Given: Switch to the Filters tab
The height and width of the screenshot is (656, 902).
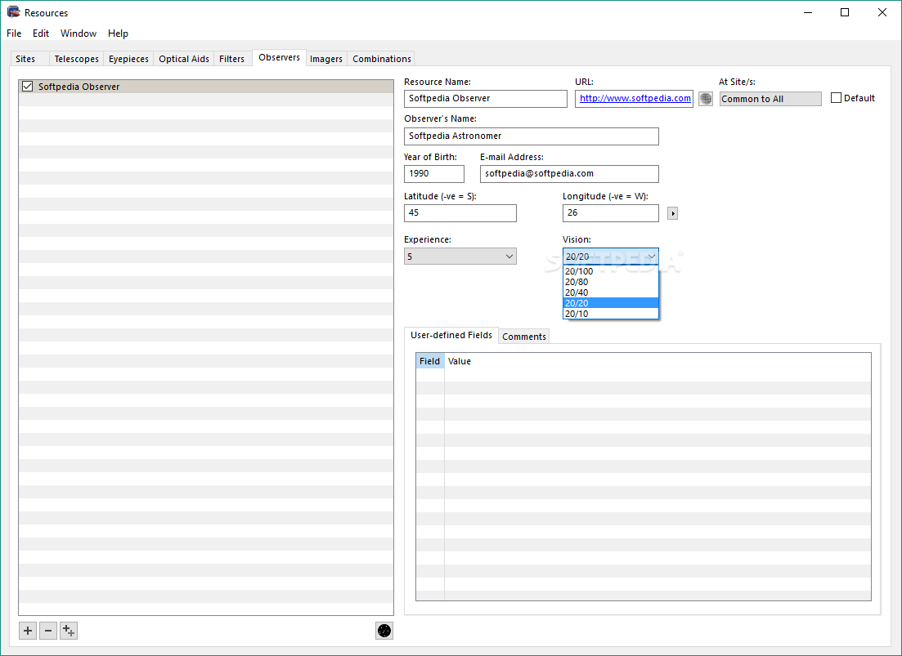Looking at the screenshot, I should point(231,59).
